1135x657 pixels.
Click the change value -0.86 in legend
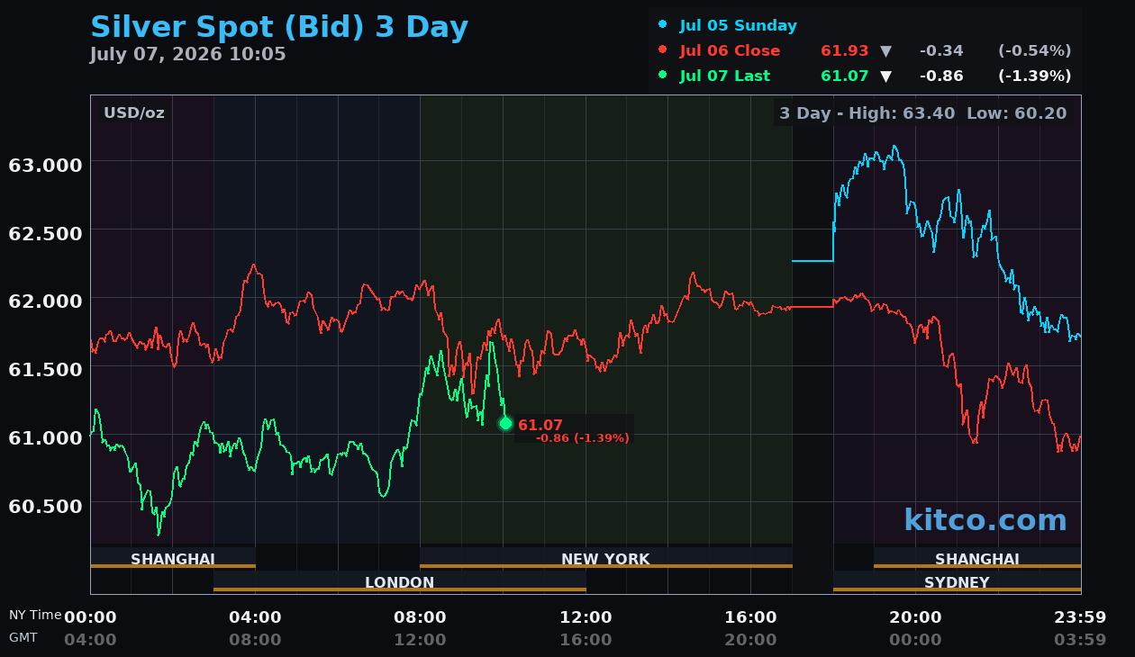click(941, 76)
